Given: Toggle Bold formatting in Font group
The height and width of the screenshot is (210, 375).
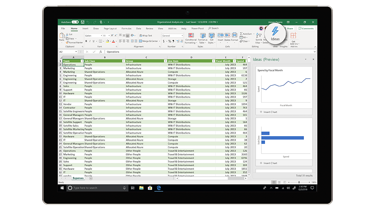Looking at the screenshot, I should tap(86, 41).
